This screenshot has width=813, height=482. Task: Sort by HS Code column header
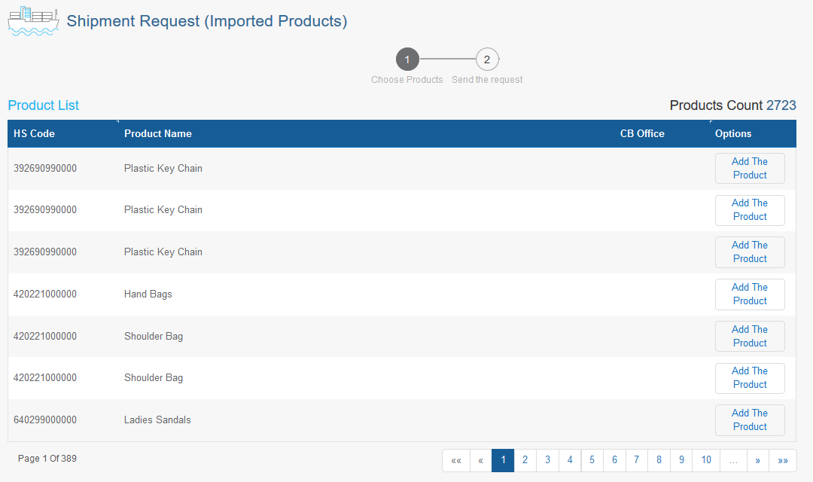pos(34,133)
